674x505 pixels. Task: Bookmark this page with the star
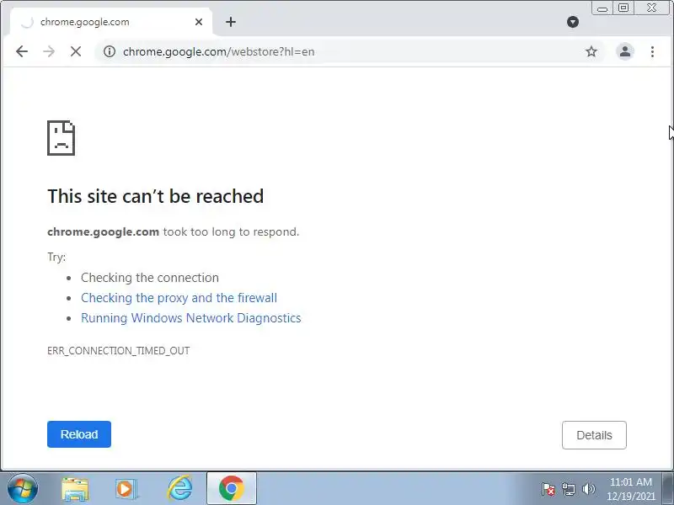(591, 51)
